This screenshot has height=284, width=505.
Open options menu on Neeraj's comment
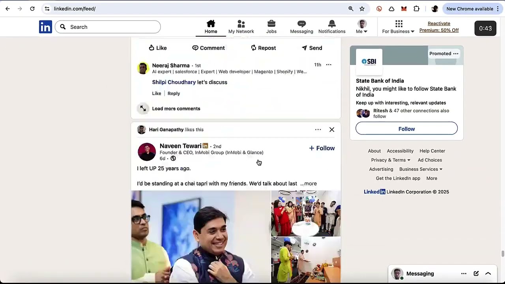[329, 65]
